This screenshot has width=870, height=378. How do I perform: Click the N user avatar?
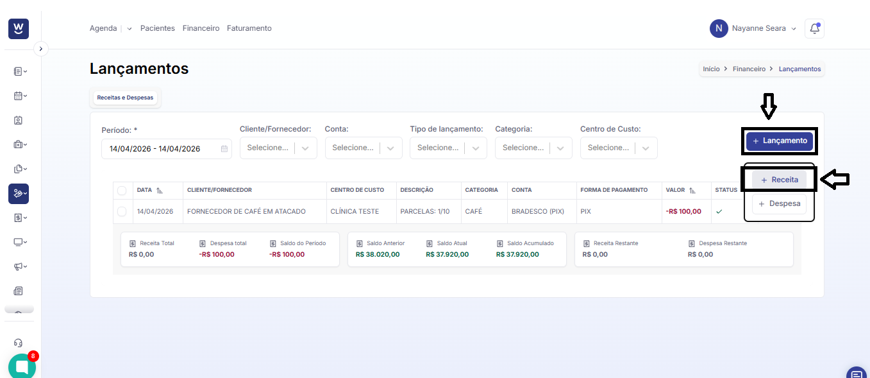pyautogui.click(x=719, y=28)
